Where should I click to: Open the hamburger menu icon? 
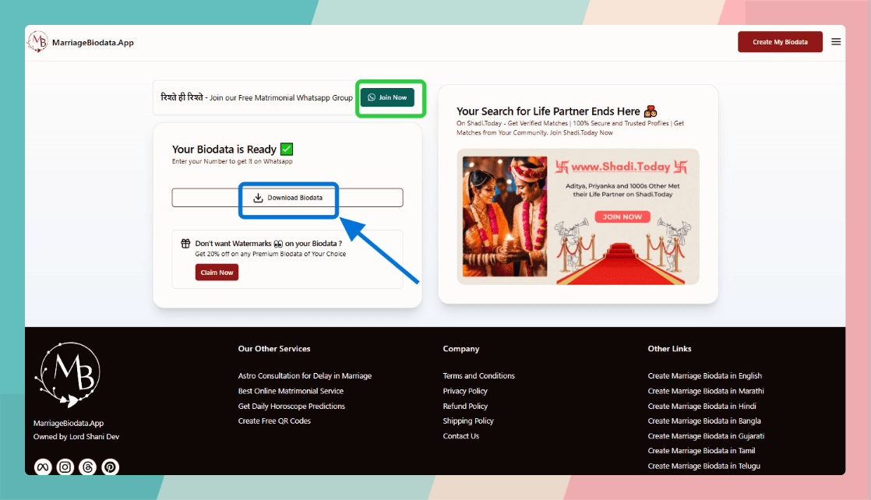click(x=835, y=42)
